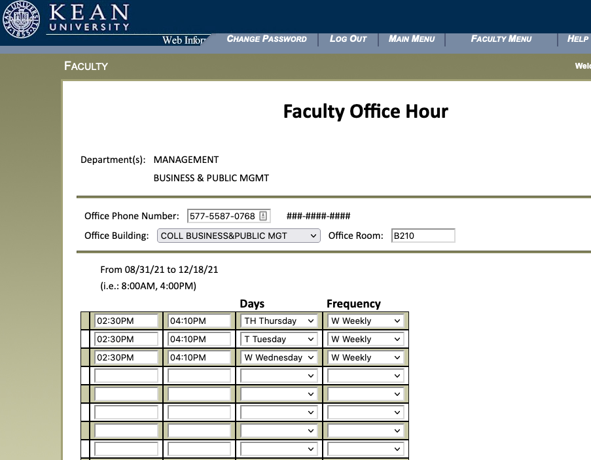The width and height of the screenshot is (591, 460).
Task: Click the ###-####-#### phone format hint
Action: point(319,216)
